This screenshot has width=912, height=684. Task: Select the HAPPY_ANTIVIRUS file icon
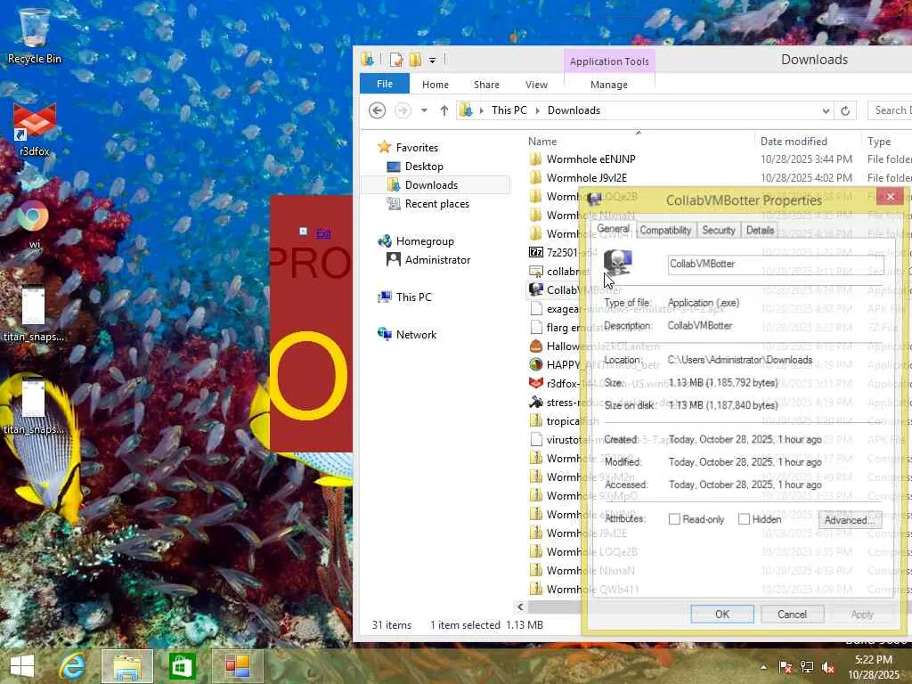pos(535,364)
